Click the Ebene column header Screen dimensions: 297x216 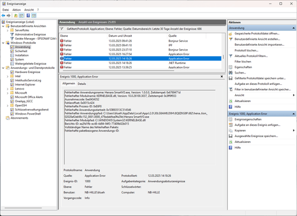[x=83, y=36]
